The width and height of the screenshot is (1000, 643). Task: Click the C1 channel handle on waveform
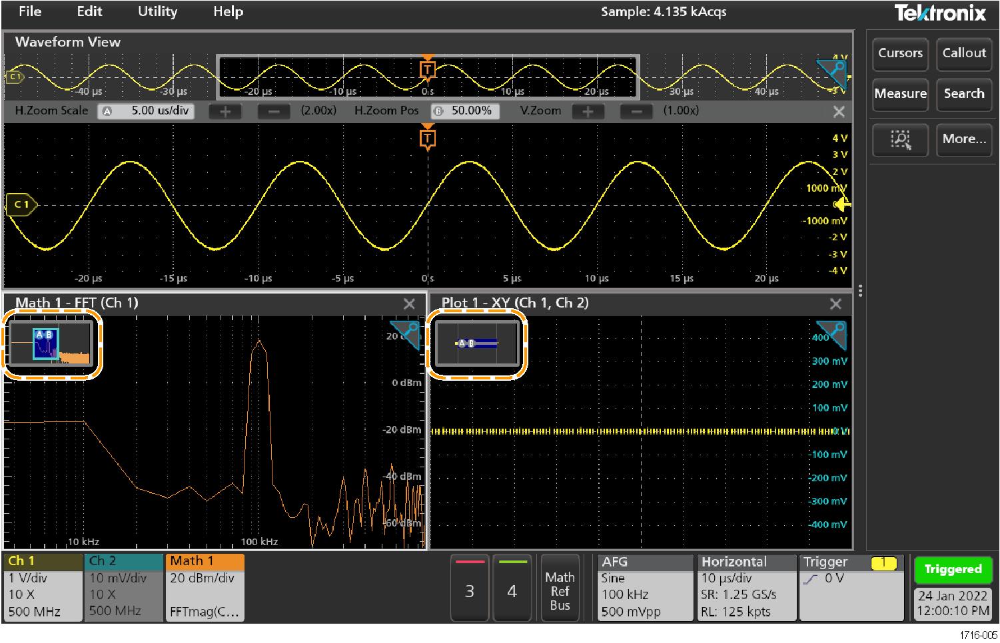coord(21,204)
